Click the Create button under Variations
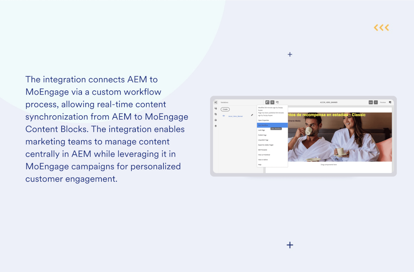 pos(225,109)
